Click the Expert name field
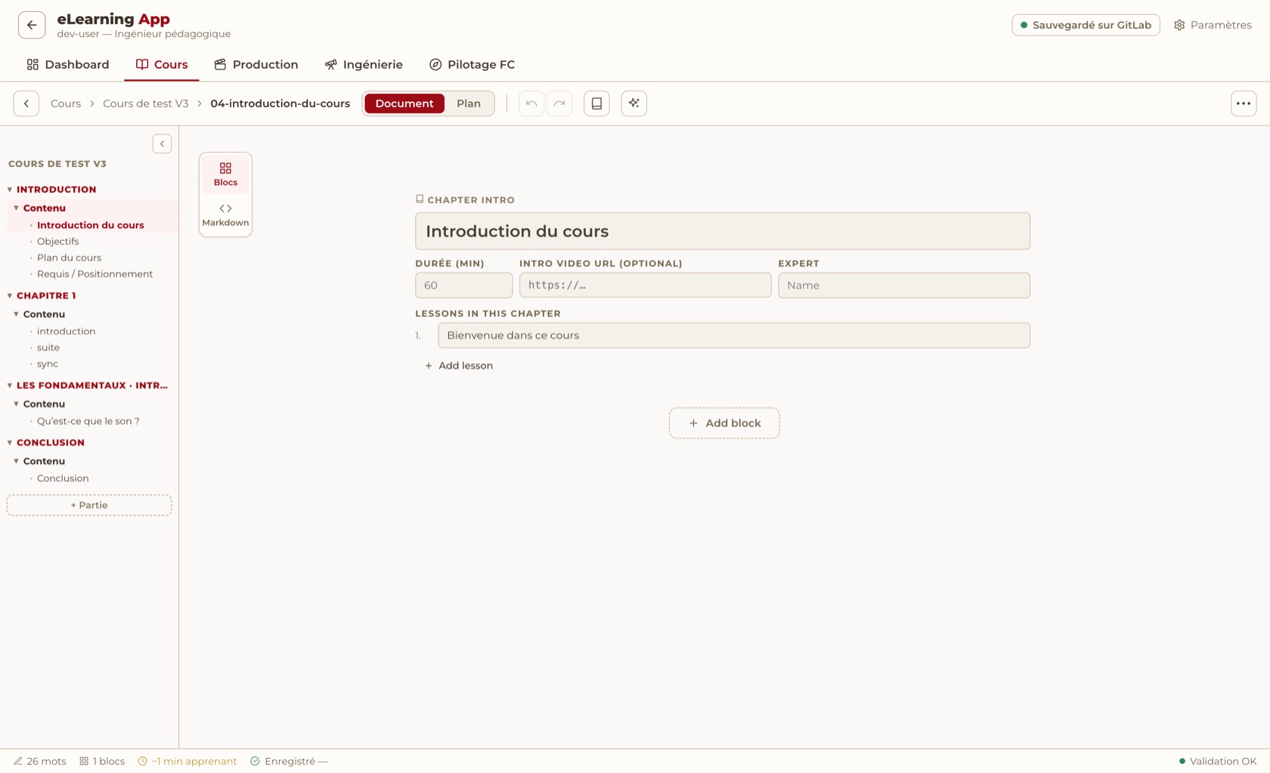The height and width of the screenshot is (773, 1270). tap(904, 285)
